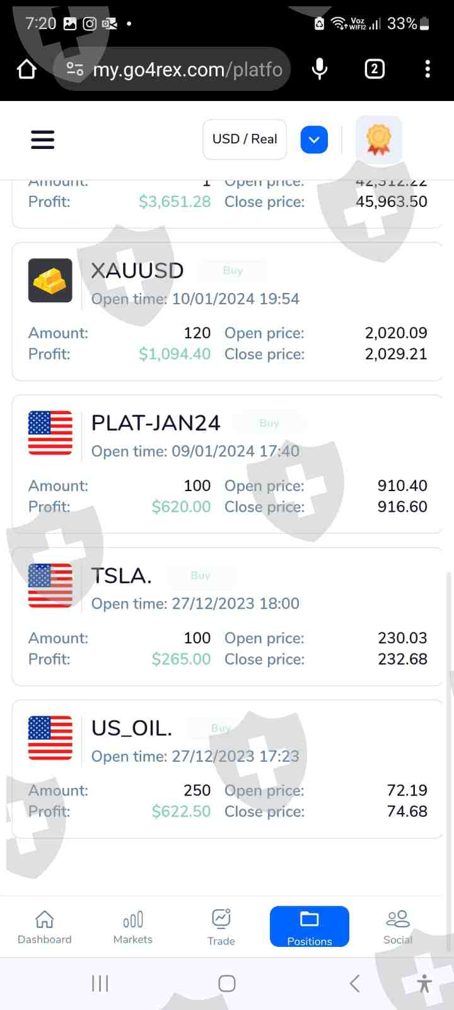This screenshot has width=454, height=1010.
Task: Open the USD / Real account selector
Action: (245, 140)
